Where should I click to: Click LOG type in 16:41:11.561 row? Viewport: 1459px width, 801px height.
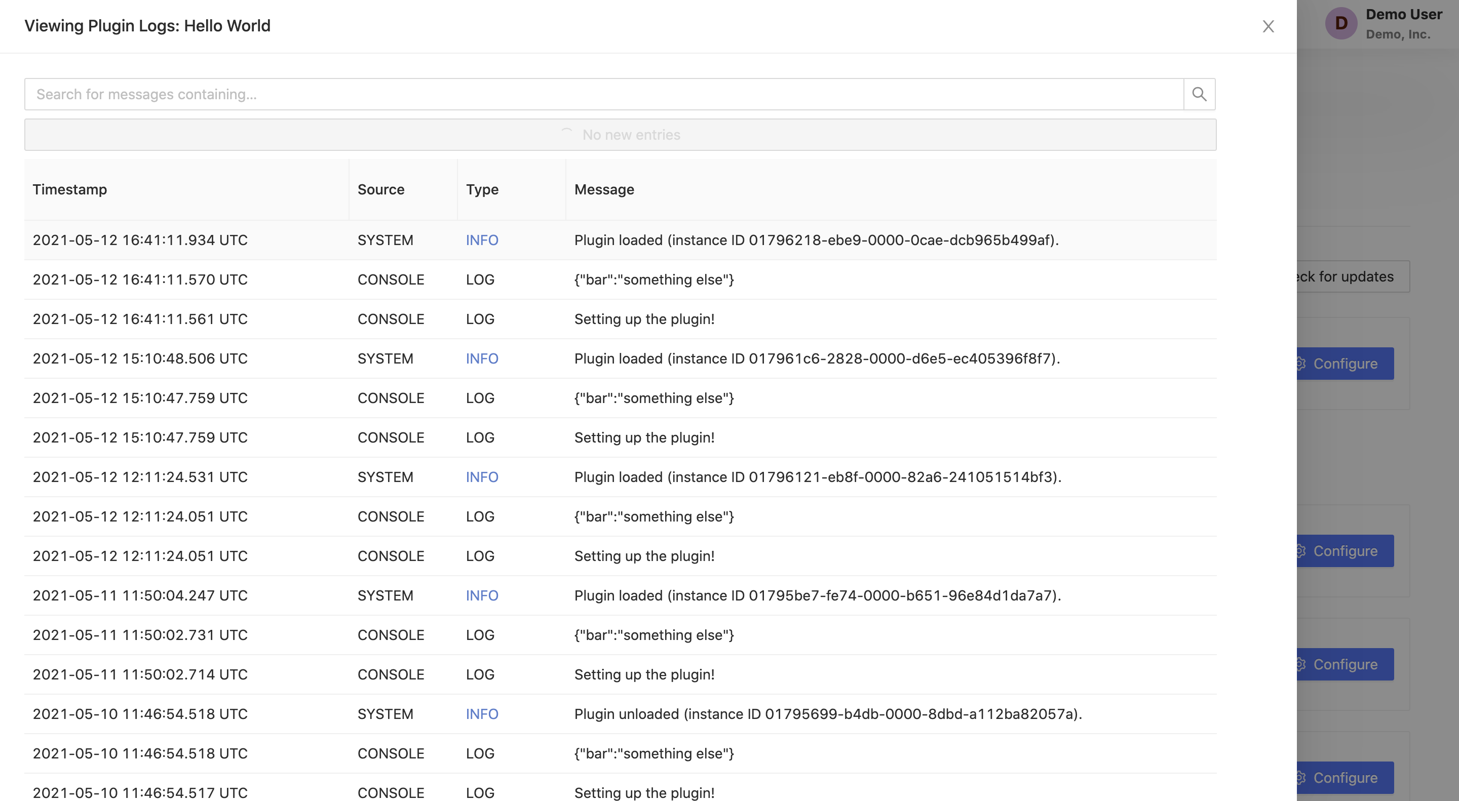click(480, 319)
